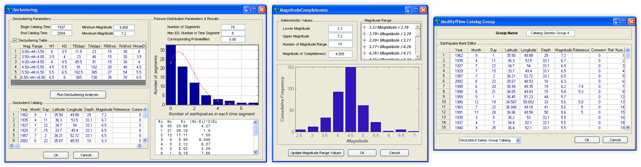Screen dimensions: 641x167
Task: Click the Magnitude of Completeness field
Action: 340,54
